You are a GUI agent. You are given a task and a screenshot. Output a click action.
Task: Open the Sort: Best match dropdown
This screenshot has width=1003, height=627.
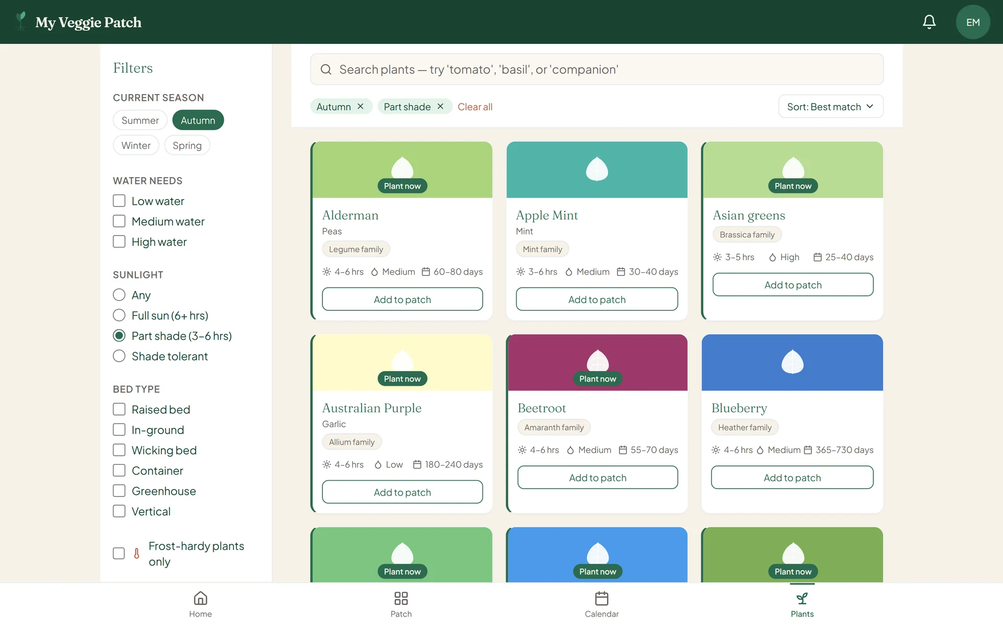831,107
